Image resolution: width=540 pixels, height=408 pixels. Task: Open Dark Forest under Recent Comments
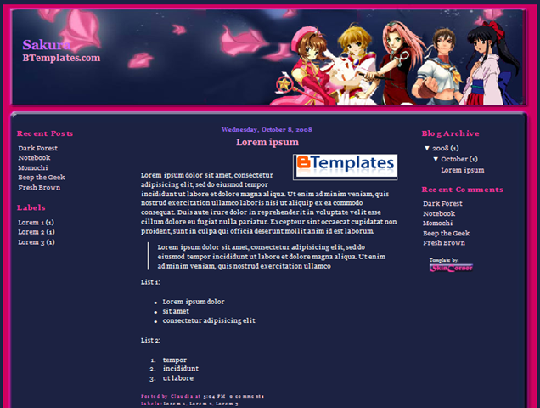point(442,203)
